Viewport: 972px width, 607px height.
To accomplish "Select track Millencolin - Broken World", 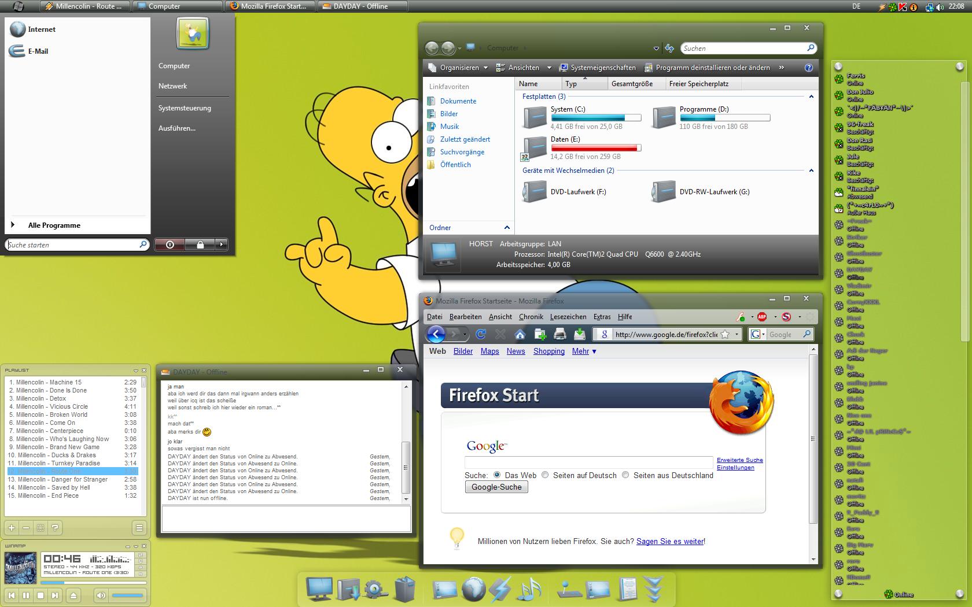I will tap(72, 414).
